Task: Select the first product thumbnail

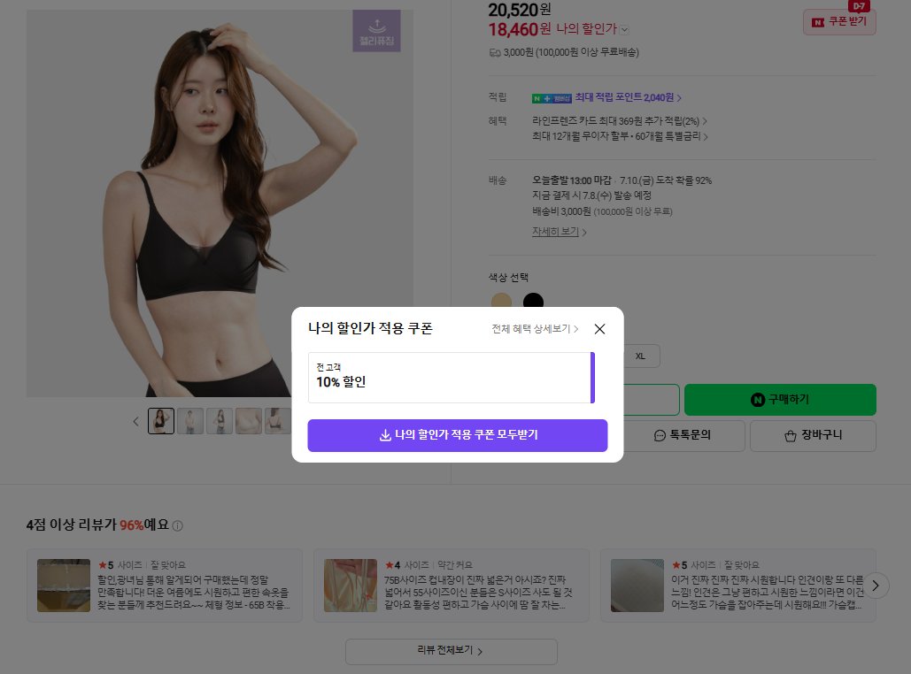Action: (x=161, y=421)
